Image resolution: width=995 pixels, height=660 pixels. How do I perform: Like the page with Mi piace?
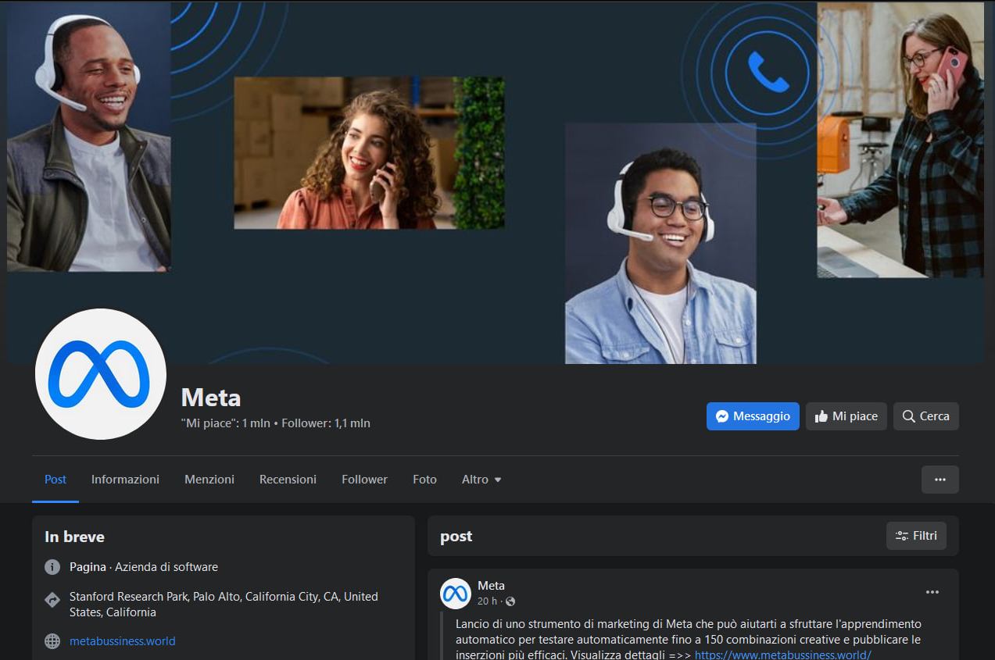tap(846, 416)
